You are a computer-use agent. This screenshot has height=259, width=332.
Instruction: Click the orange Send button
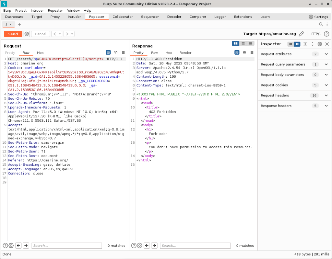(x=13, y=34)
